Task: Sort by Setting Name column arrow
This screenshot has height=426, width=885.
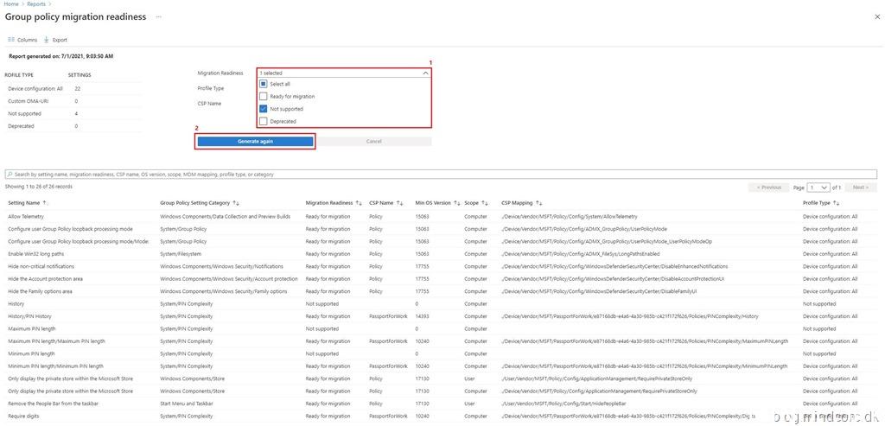Action: tap(46, 203)
